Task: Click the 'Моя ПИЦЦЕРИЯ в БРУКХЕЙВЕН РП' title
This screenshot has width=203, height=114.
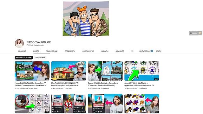Action: 65,84
